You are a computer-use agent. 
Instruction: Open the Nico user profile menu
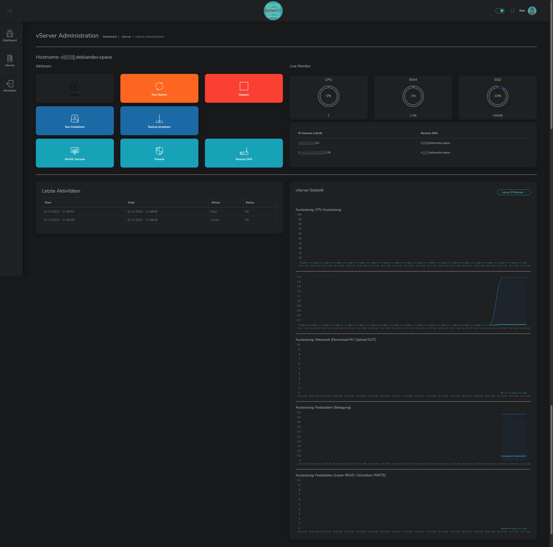(532, 10)
